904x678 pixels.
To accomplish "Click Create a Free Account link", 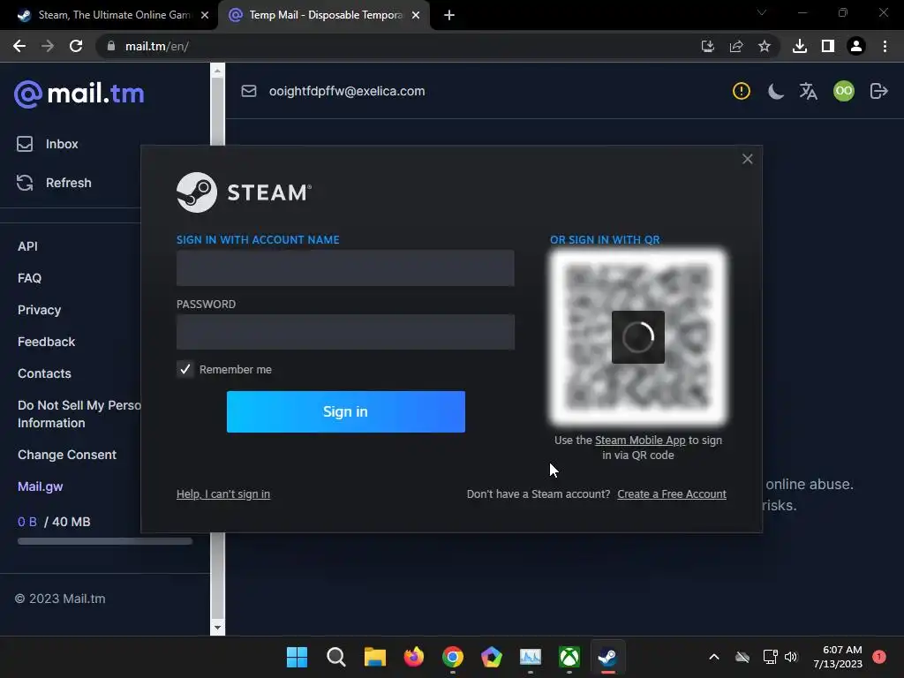I will pos(672,494).
